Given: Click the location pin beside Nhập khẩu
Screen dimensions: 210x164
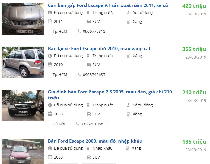Looking at the screenshot, I should coord(88,148).
